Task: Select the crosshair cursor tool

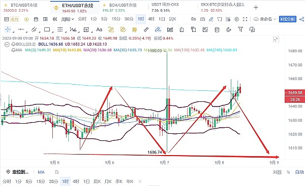Action: click(8, 29)
